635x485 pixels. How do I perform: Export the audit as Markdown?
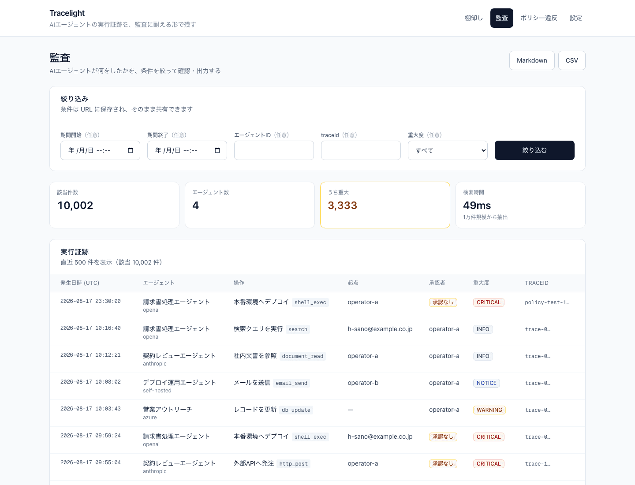532,60
